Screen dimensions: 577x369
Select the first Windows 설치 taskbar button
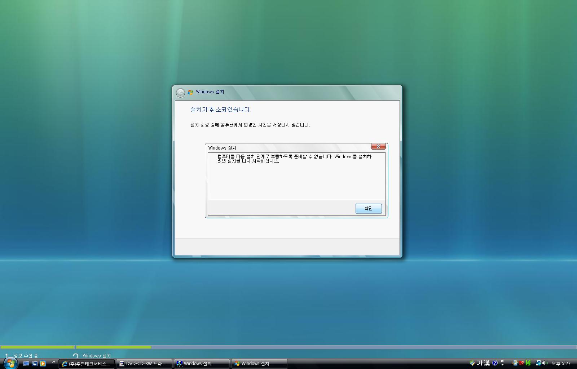click(202, 364)
